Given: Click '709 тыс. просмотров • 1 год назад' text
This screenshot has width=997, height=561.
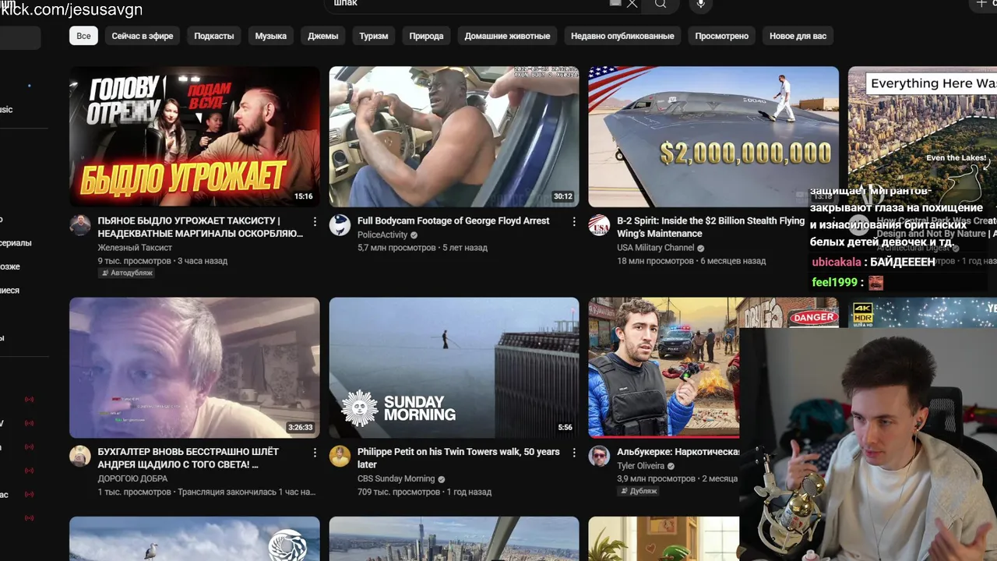Looking at the screenshot, I should [425, 492].
